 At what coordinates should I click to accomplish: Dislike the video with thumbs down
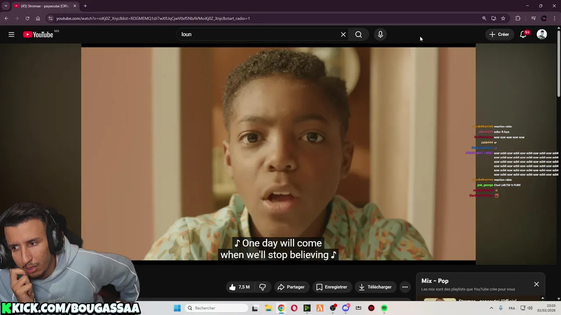coord(263,287)
